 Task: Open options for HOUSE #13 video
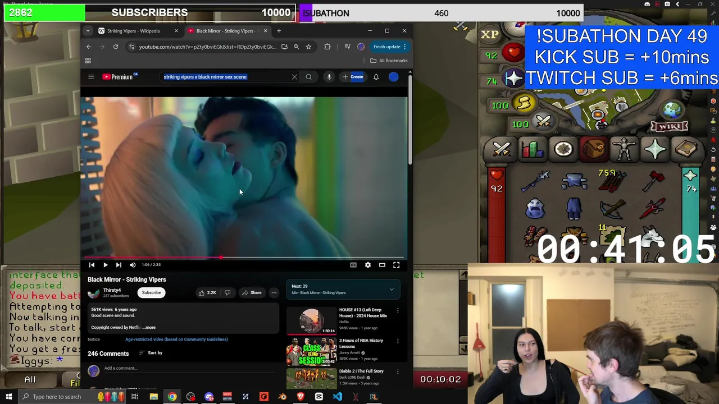398,310
